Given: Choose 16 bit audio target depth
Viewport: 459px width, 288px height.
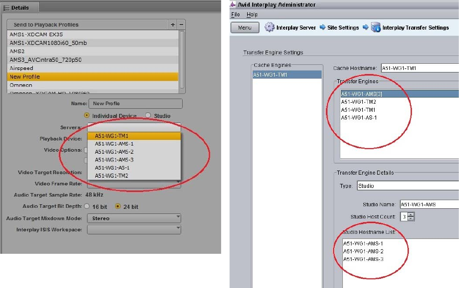Looking at the screenshot, I should pyautogui.click(x=86, y=206).
